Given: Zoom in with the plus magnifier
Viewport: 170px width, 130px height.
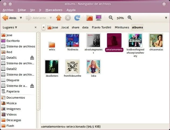Looking at the screenshot, I should (x=130, y=18).
